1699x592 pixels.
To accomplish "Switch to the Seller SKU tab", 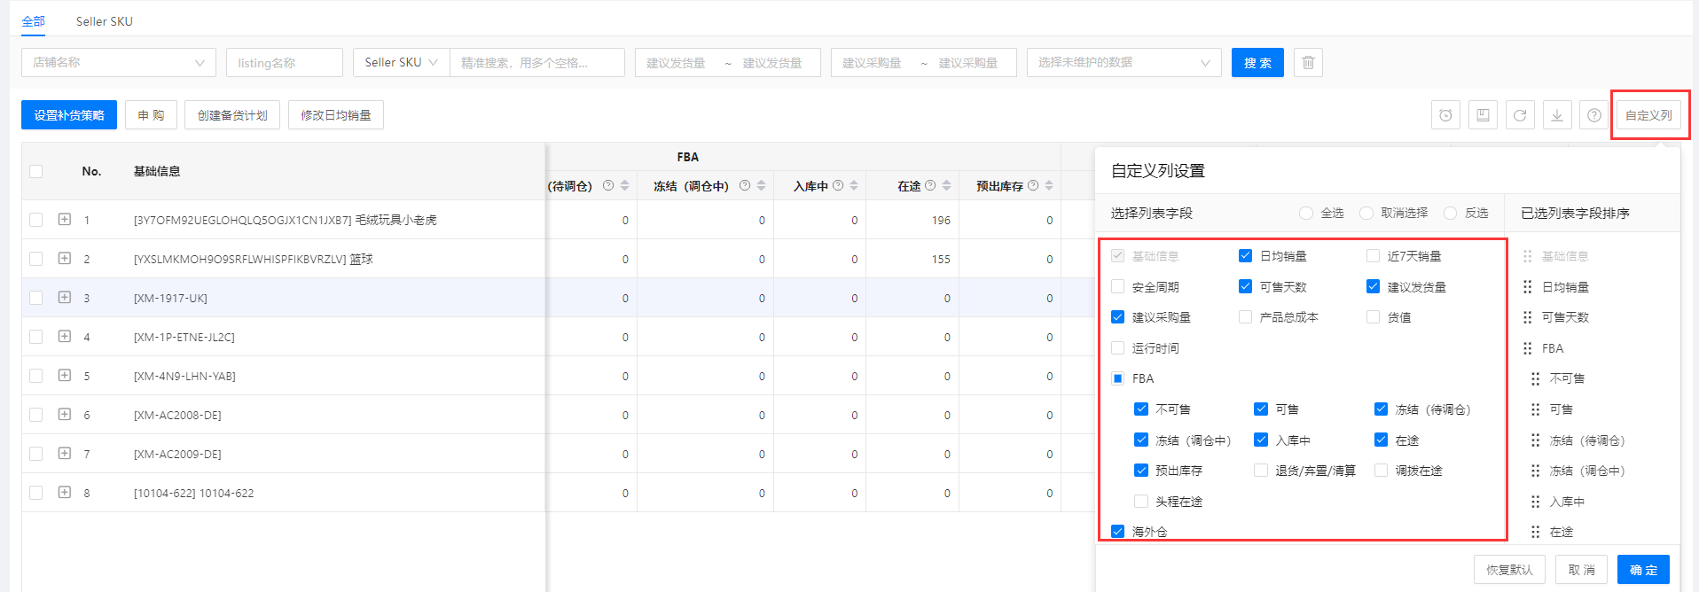I will click(x=105, y=21).
